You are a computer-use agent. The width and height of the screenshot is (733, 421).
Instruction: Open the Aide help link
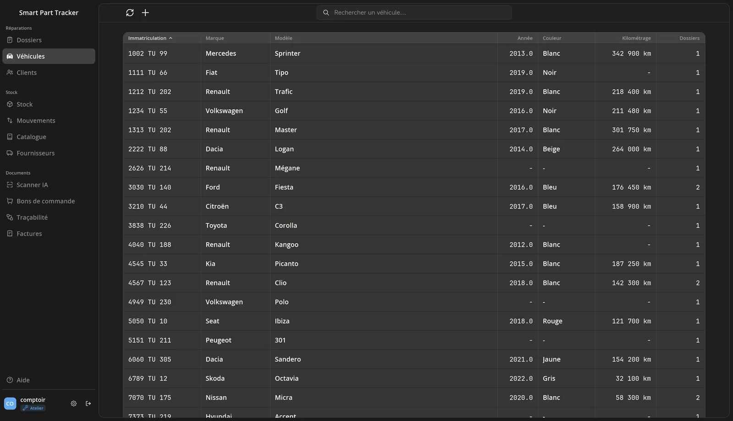coord(49,380)
